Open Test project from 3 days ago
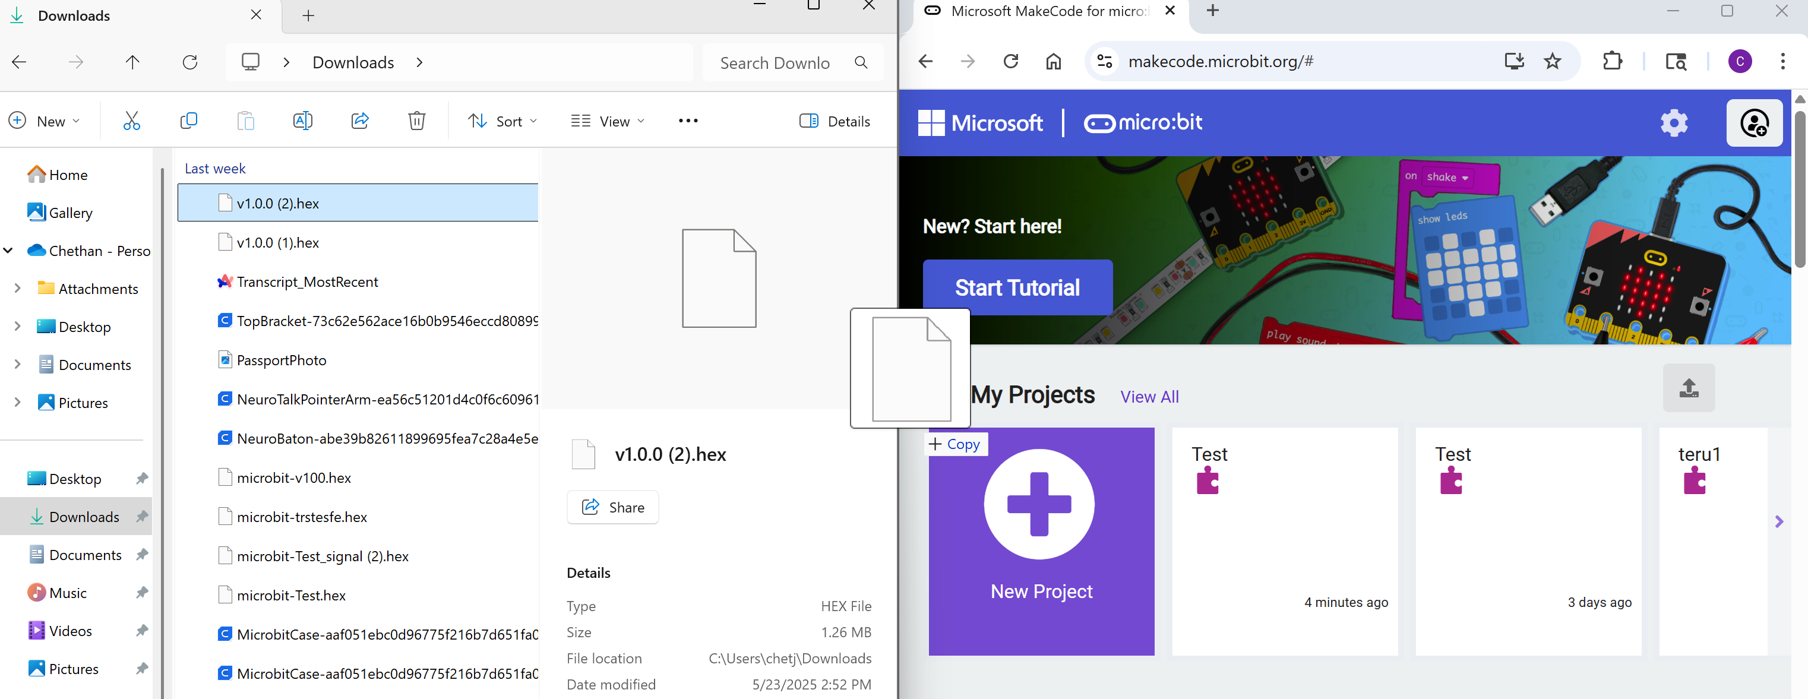Screen dimensions: 1808x699 [x=1528, y=541]
